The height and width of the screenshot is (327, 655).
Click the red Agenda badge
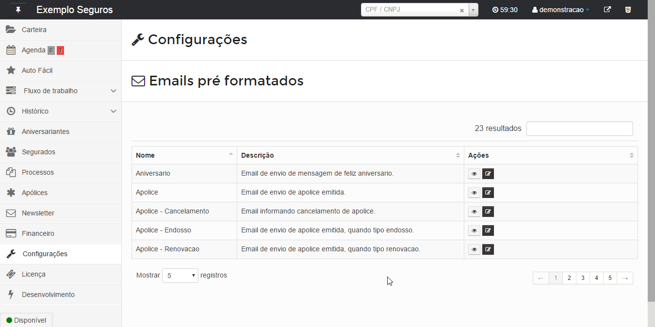[x=60, y=50]
